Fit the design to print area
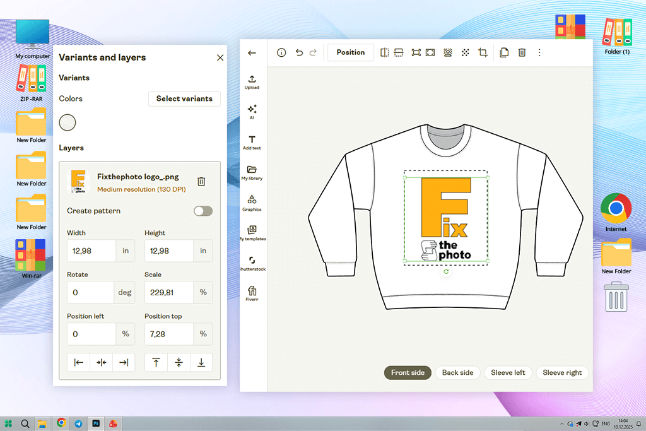The image size is (646, 431). click(416, 52)
